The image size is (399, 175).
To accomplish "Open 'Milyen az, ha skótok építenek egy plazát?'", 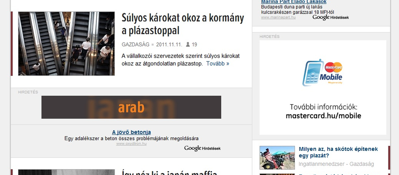I will coord(338,152).
